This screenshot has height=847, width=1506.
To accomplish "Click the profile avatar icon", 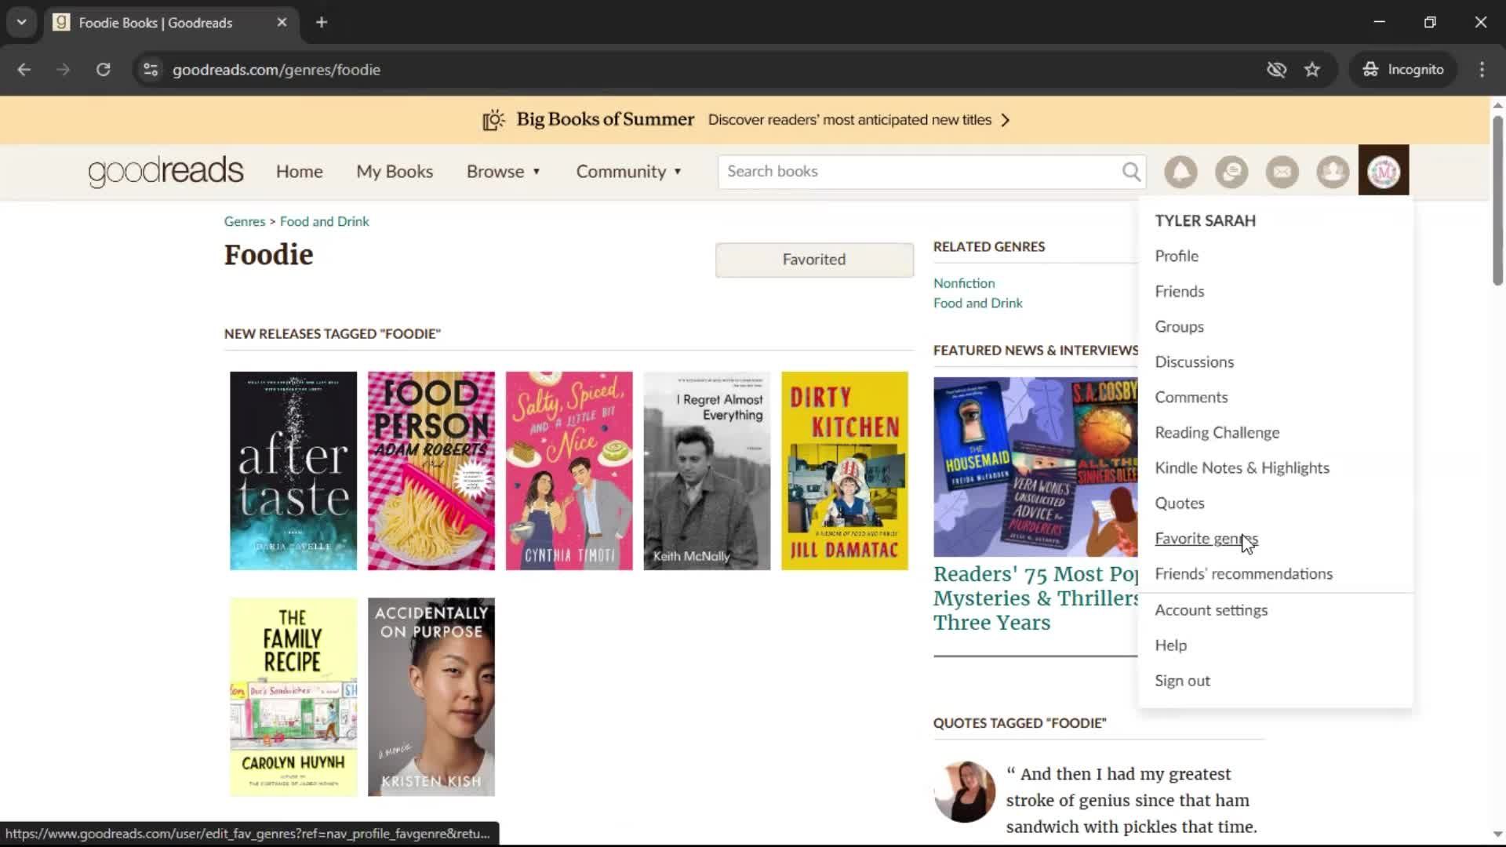I will [x=1384, y=171].
